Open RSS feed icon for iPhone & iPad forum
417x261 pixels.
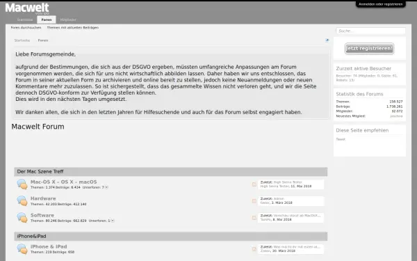254,249
